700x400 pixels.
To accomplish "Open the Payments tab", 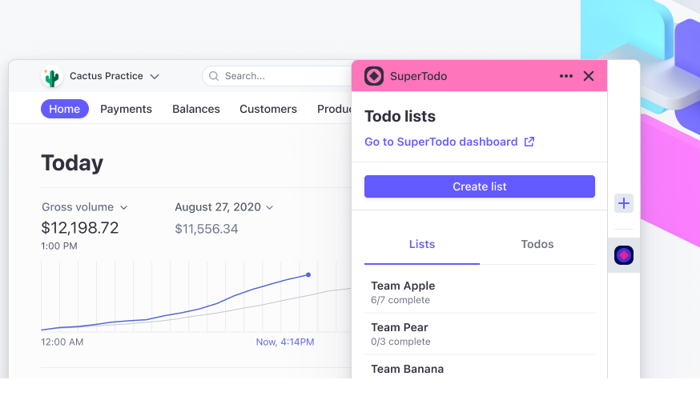I will click(x=126, y=109).
